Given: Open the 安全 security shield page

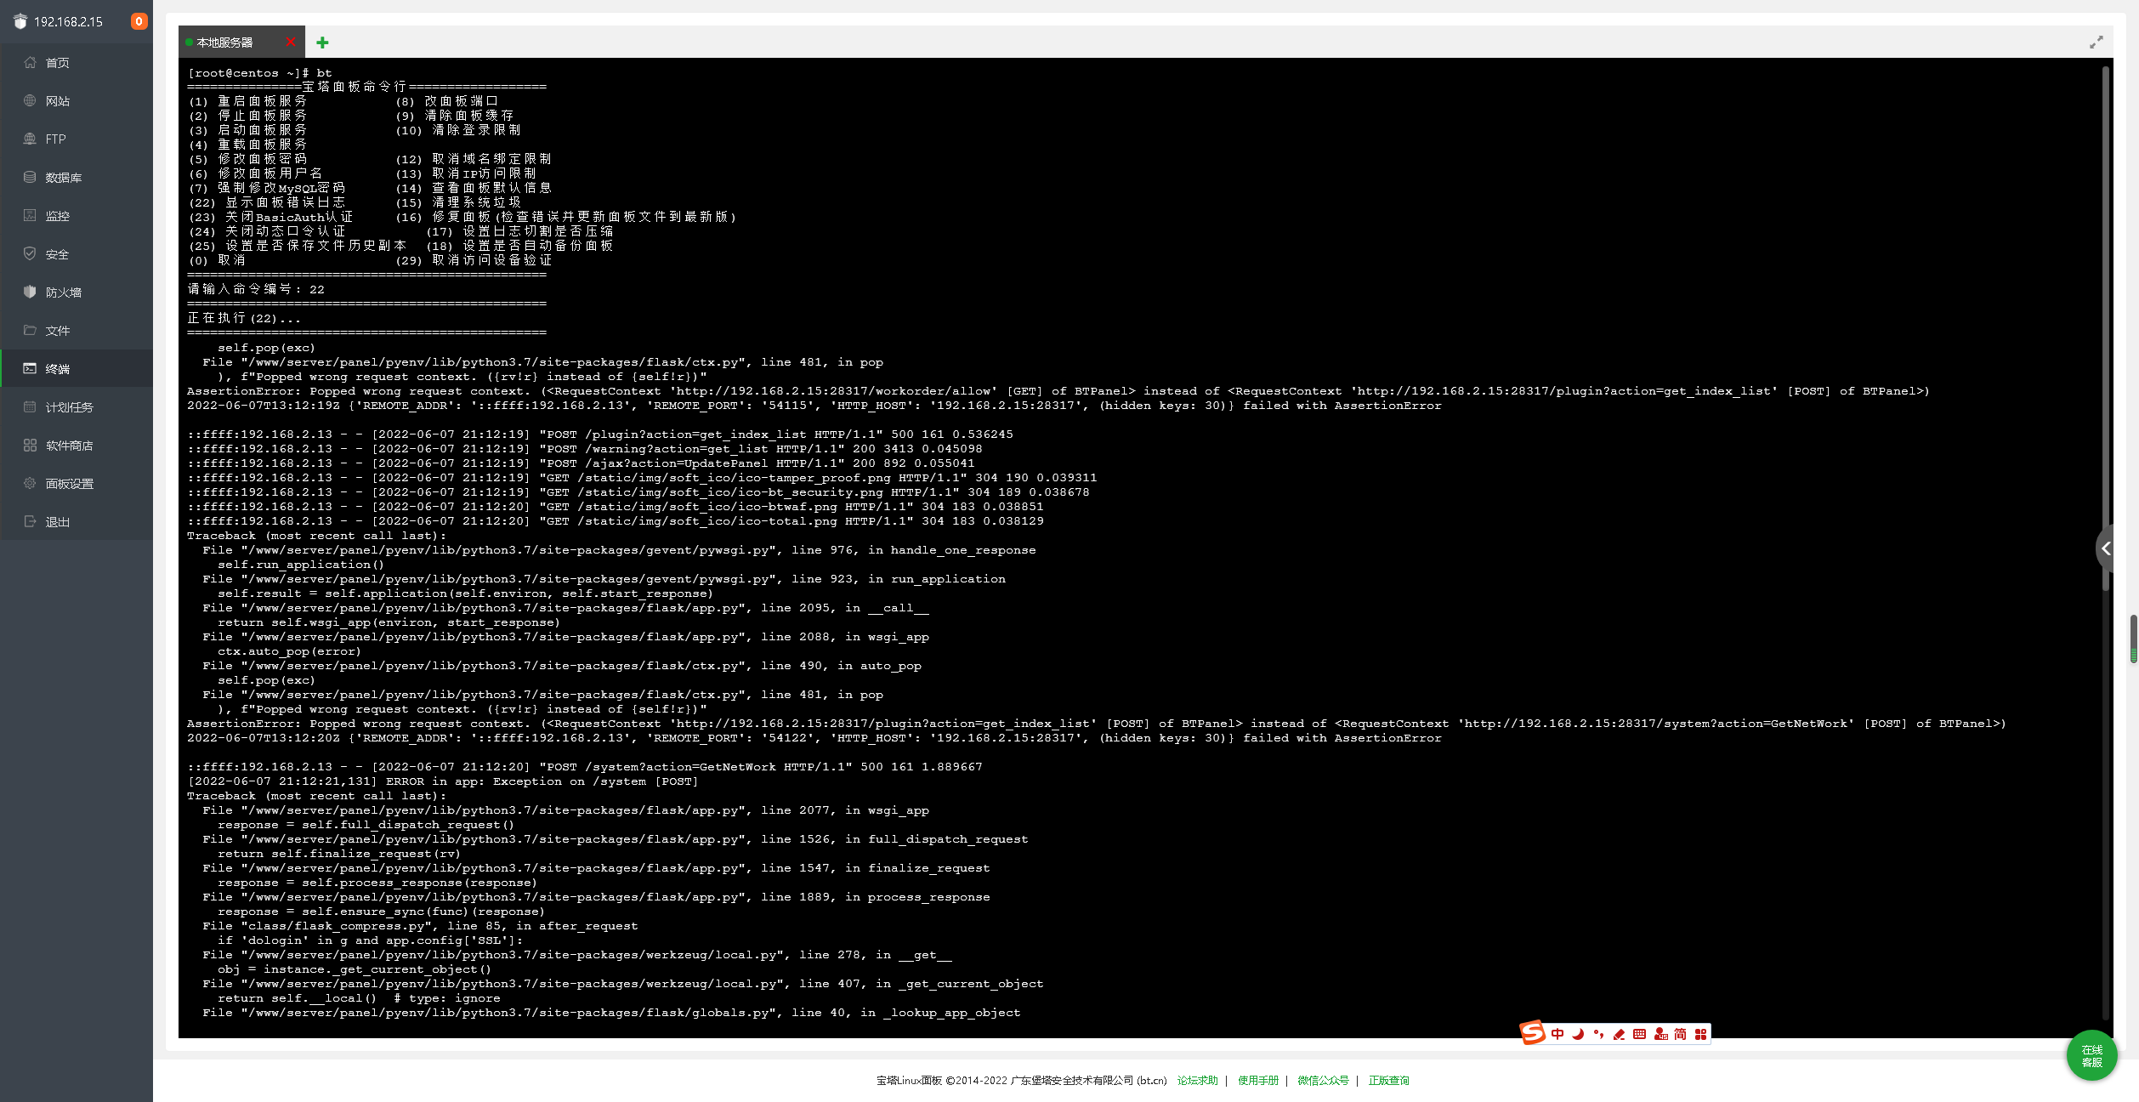Looking at the screenshot, I should 57,254.
